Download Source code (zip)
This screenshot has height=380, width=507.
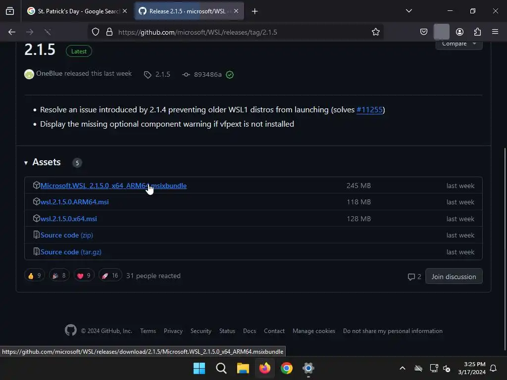click(67, 235)
